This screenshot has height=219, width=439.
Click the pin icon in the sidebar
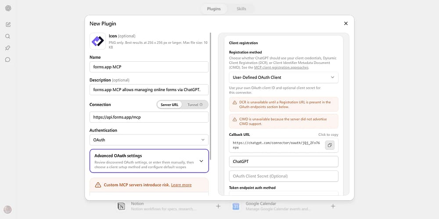coord(8,48)
